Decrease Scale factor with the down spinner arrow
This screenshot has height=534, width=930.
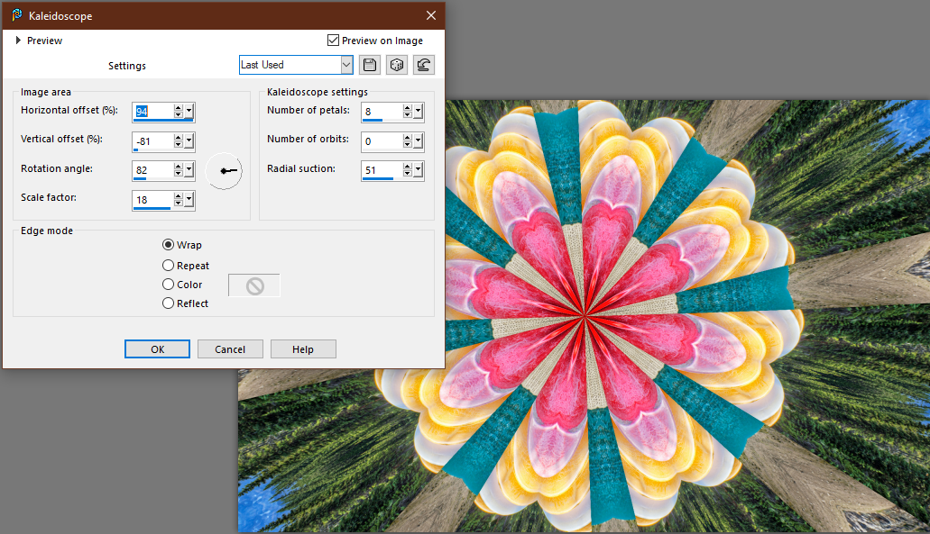pos(179,203)
